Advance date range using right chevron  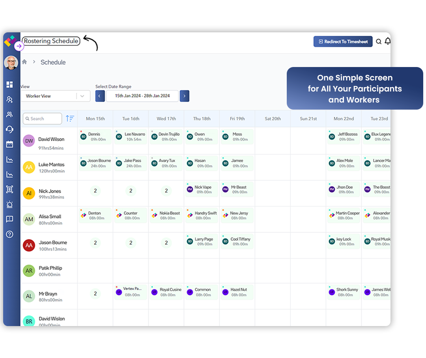click(x=185, y=96)
